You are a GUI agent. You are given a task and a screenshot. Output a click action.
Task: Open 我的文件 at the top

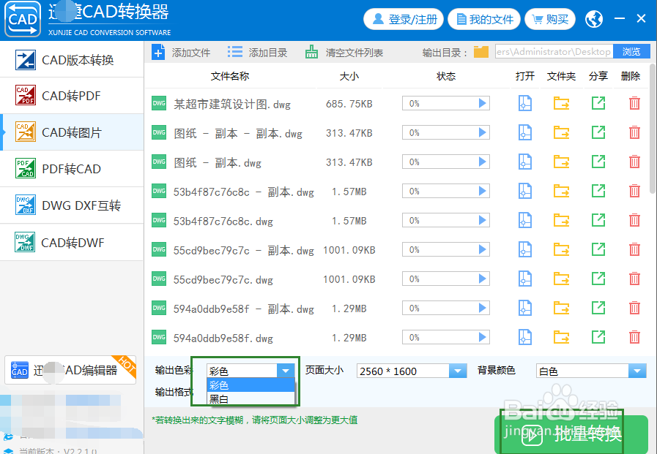click(483, 19)
